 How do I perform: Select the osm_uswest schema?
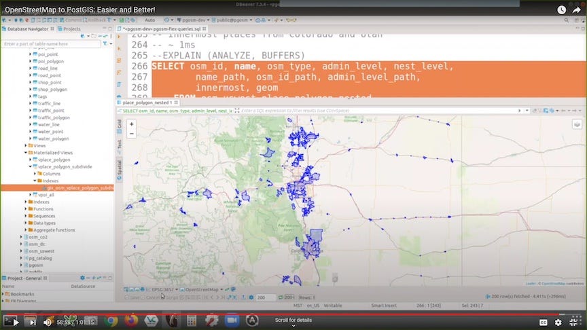pos(41,251)
